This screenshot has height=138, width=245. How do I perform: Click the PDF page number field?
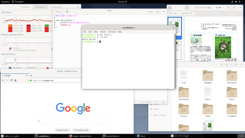175,7
